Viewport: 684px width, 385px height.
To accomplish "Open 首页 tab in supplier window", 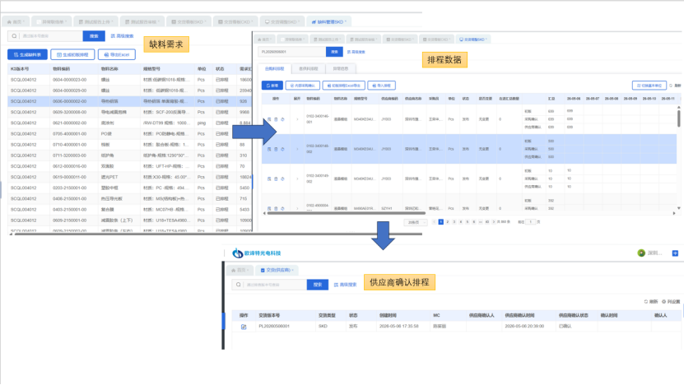I will [x=240, y=271].
